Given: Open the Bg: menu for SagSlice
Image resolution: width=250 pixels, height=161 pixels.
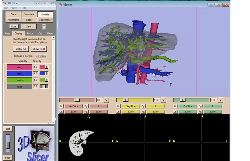Looking at the screenshot, I should click(x=143, y=106).
